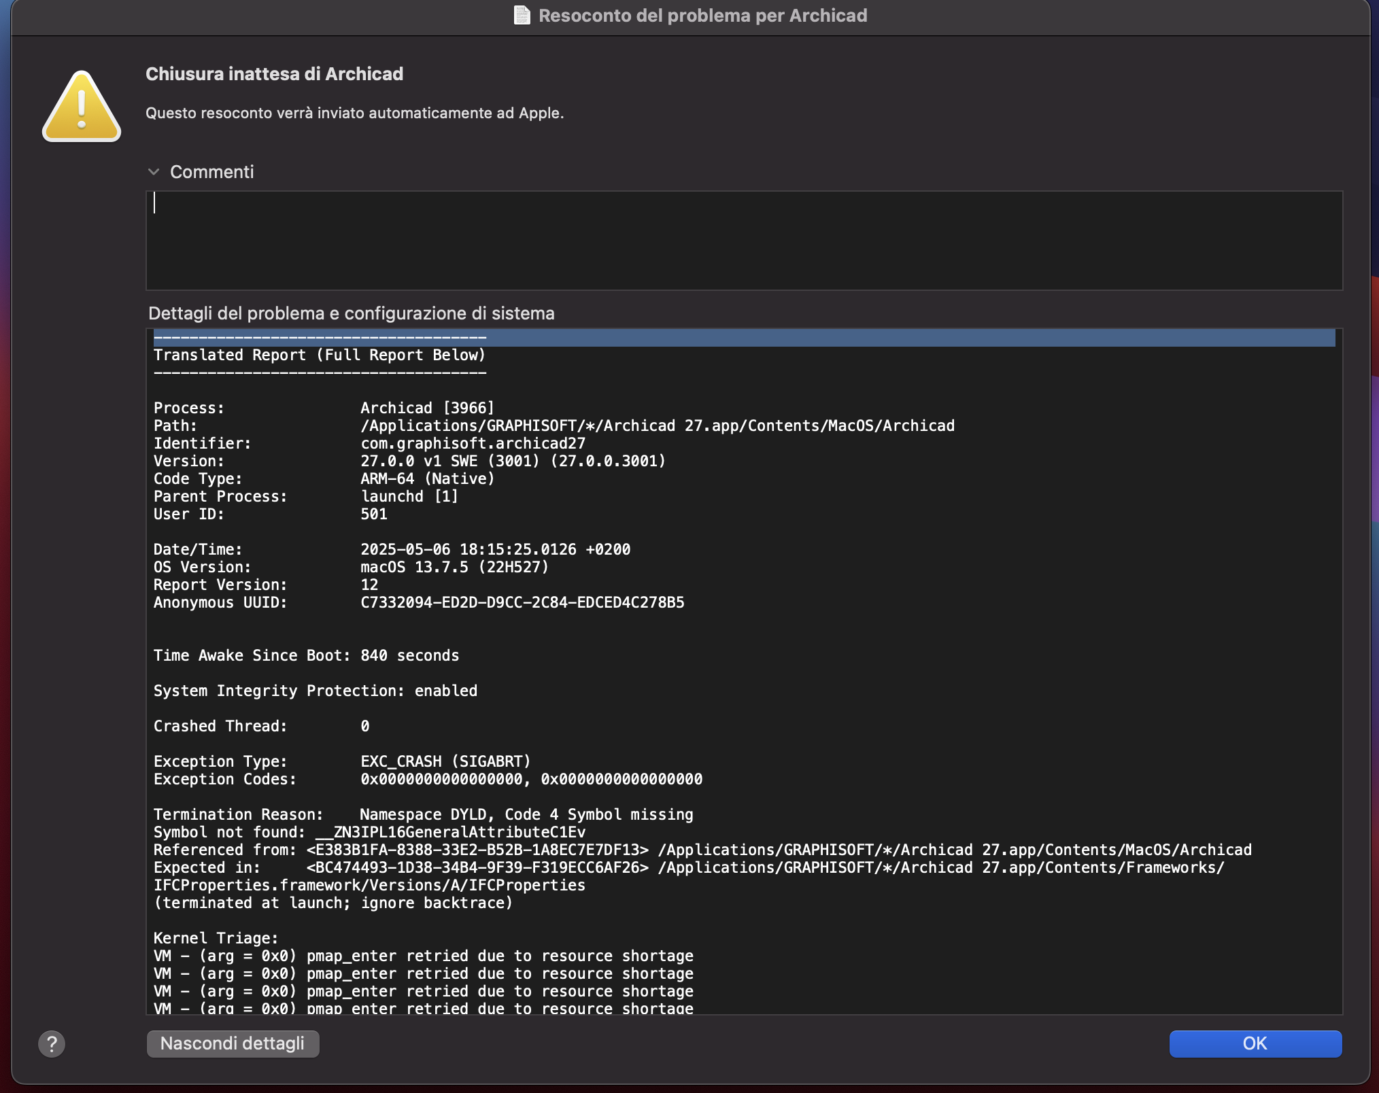Click '(terminated at launch; ignore backtrace)'
The image size is (1379, 1093).
pyautogui.click(x=333, y=903)
